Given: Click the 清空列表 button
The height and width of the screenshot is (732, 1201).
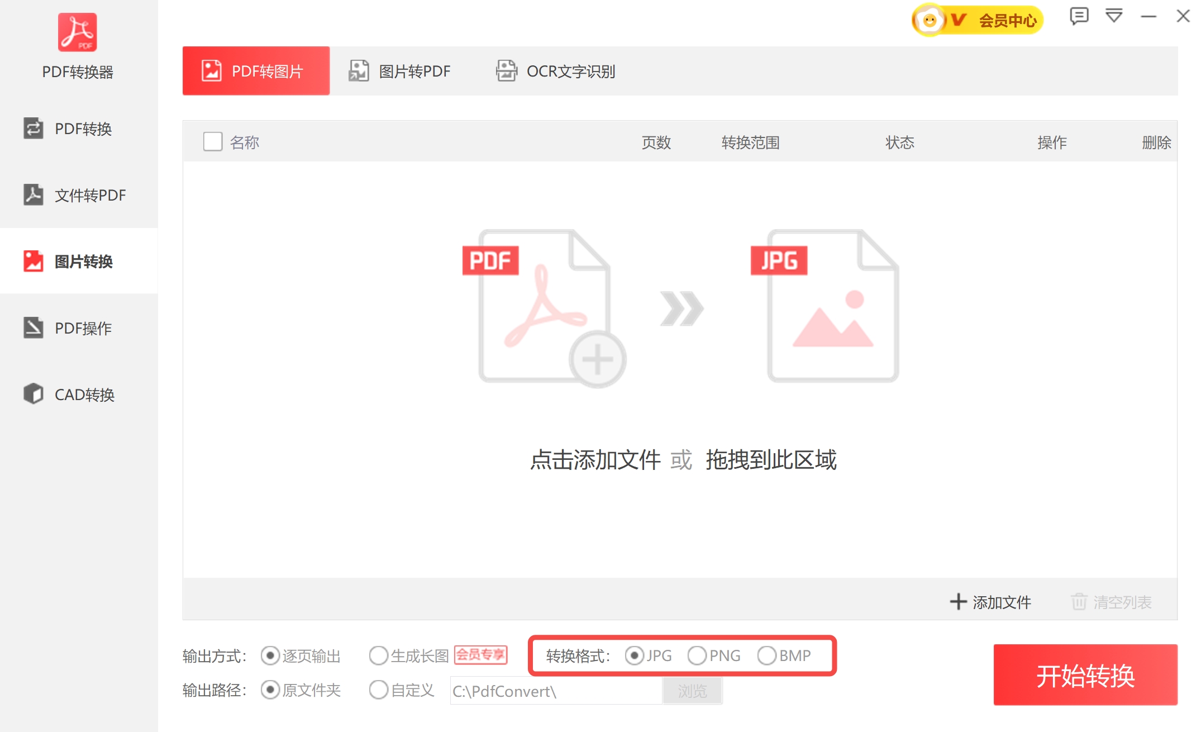Looking at the screenshot, I should click(x=1112, y=602).
